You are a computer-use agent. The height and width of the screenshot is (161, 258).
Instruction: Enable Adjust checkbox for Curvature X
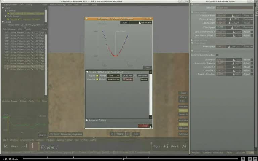[252, 67]
